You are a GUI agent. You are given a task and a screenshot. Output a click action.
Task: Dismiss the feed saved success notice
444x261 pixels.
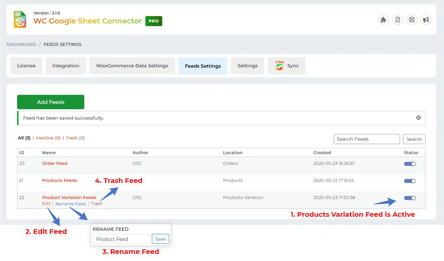click(x=418, y=118)
